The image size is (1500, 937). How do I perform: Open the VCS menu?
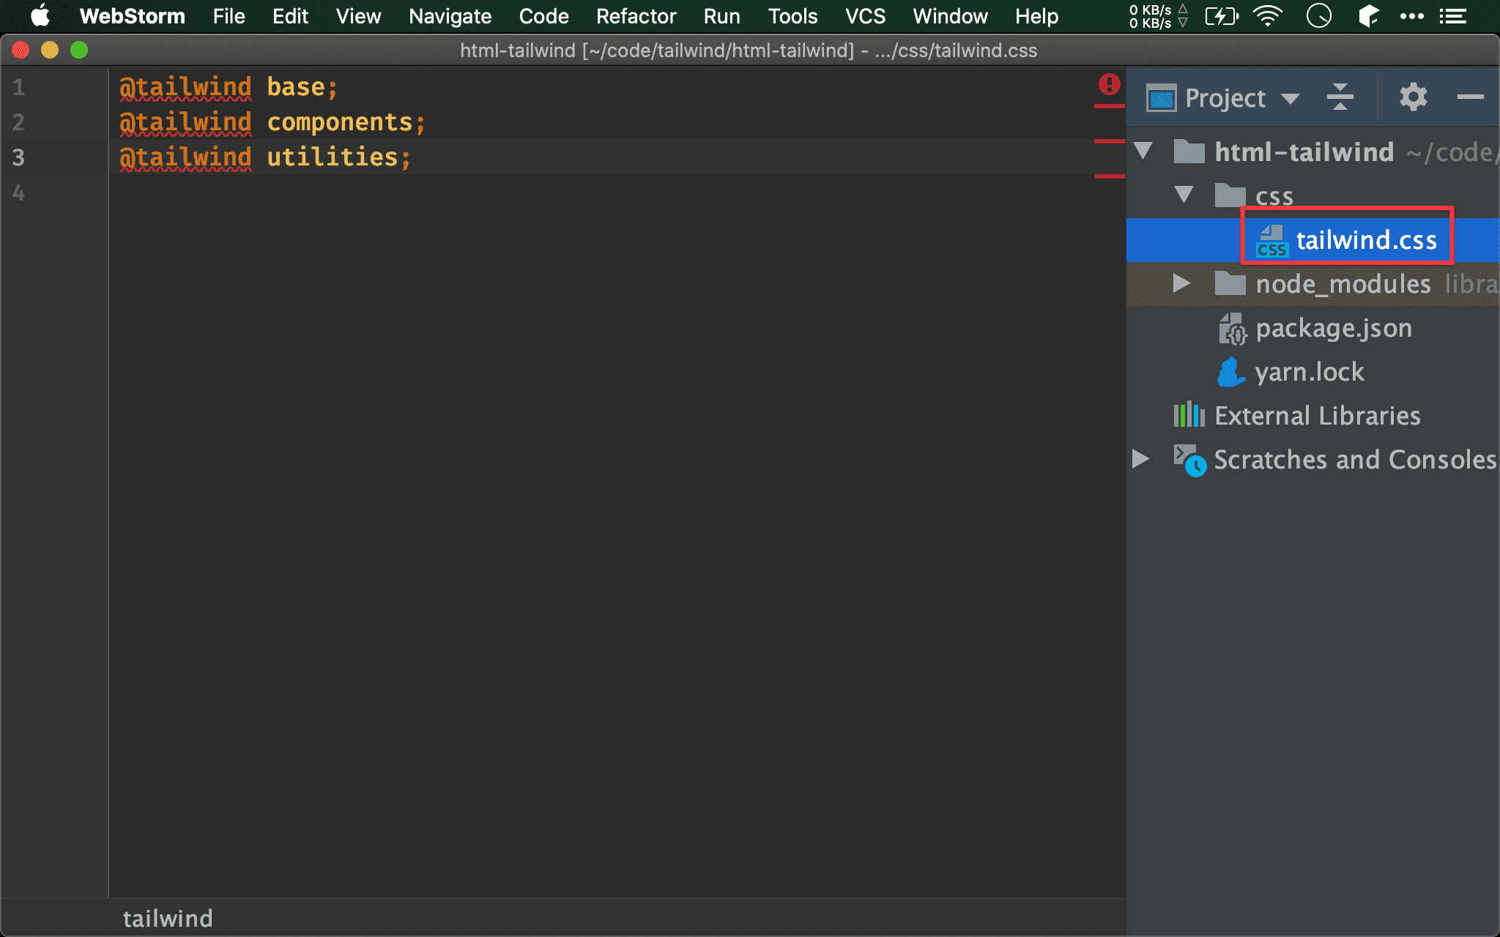point(865,16)
